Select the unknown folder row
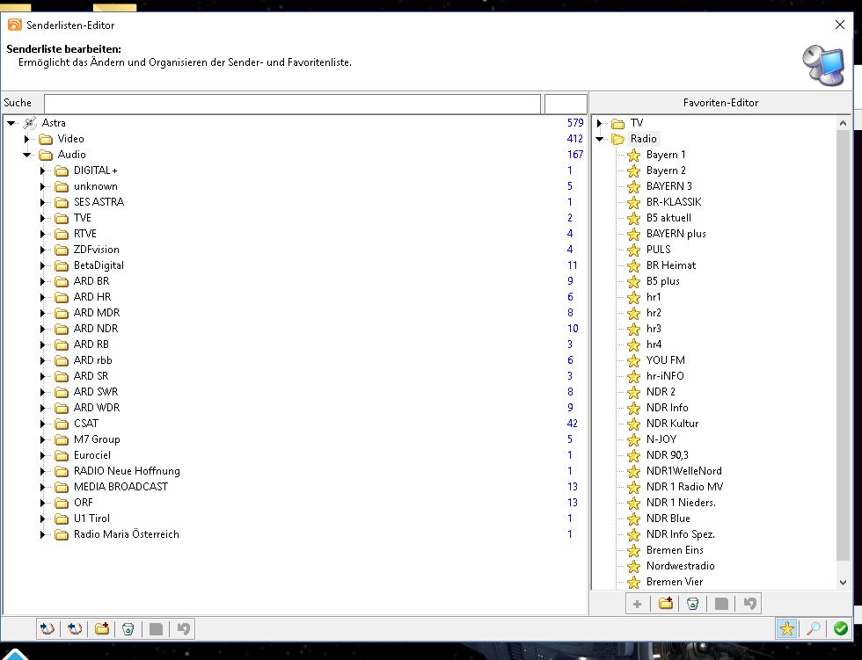Image resolution: width=862 pixels, height=660 pixels. pos(96,186)
